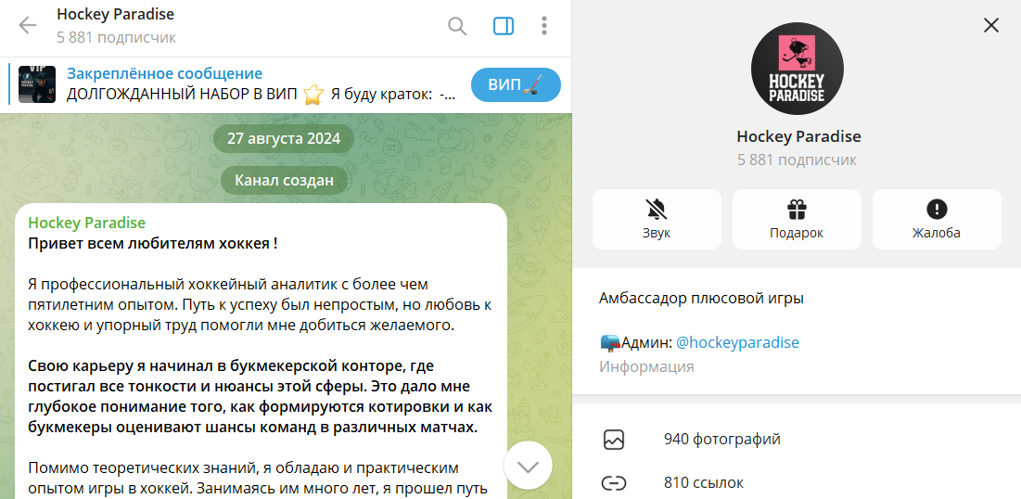This screenshot has height=499, width=1021.
Task: Open the three-dot channel menu
Action: click(x=544, y=26)
